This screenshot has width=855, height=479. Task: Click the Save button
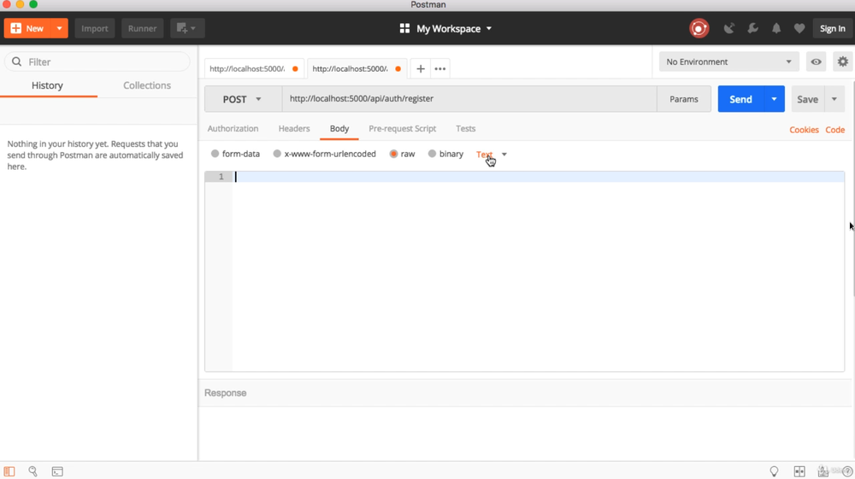(808, 99)
